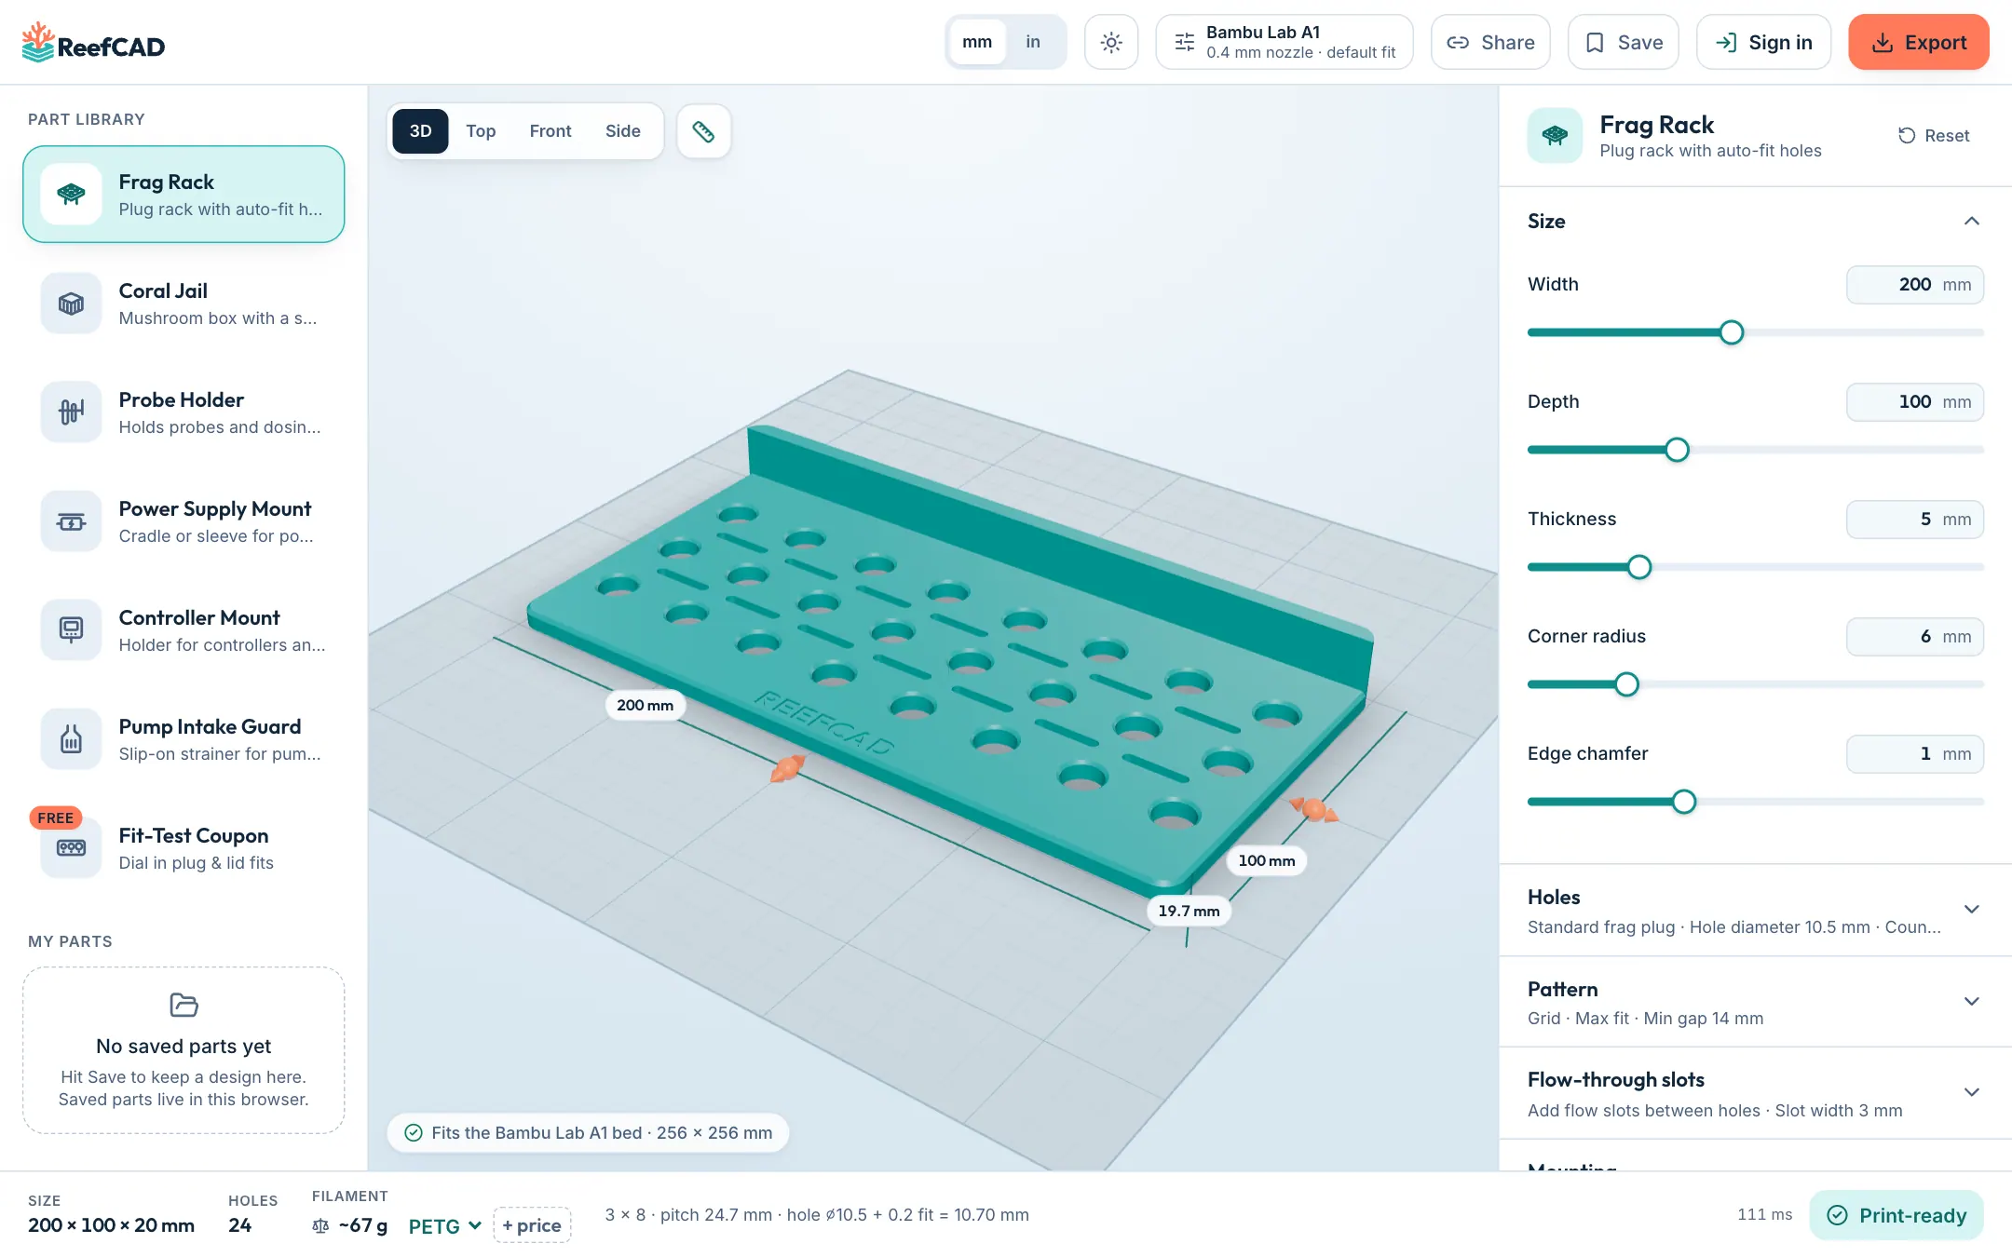Click the ReefCAD coral logo
The image size is (2012, 1257).
pos(38,42)
